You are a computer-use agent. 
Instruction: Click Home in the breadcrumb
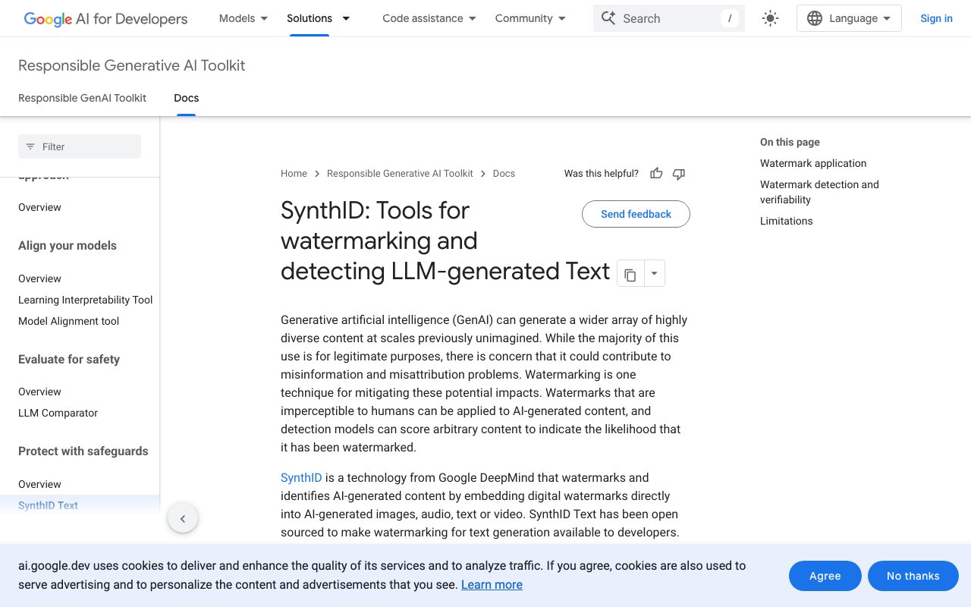294,174
